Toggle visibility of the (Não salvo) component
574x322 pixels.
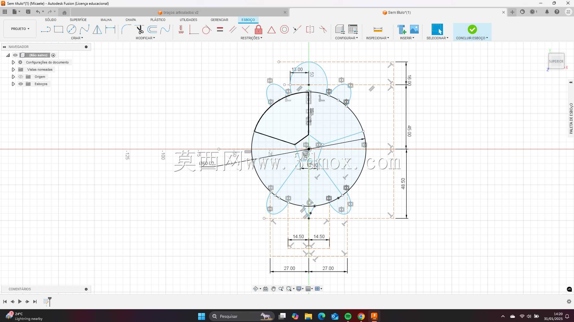[x=15, y=55]
